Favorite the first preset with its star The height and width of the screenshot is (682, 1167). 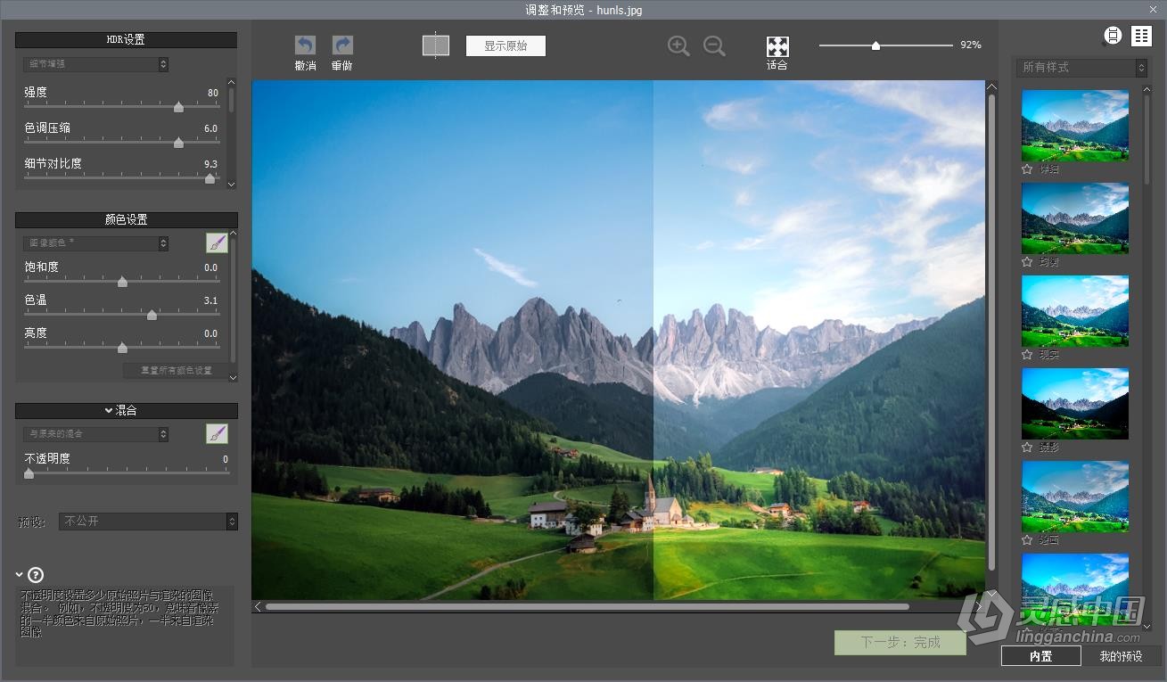pyautogui.click(x=1027, y=169)
